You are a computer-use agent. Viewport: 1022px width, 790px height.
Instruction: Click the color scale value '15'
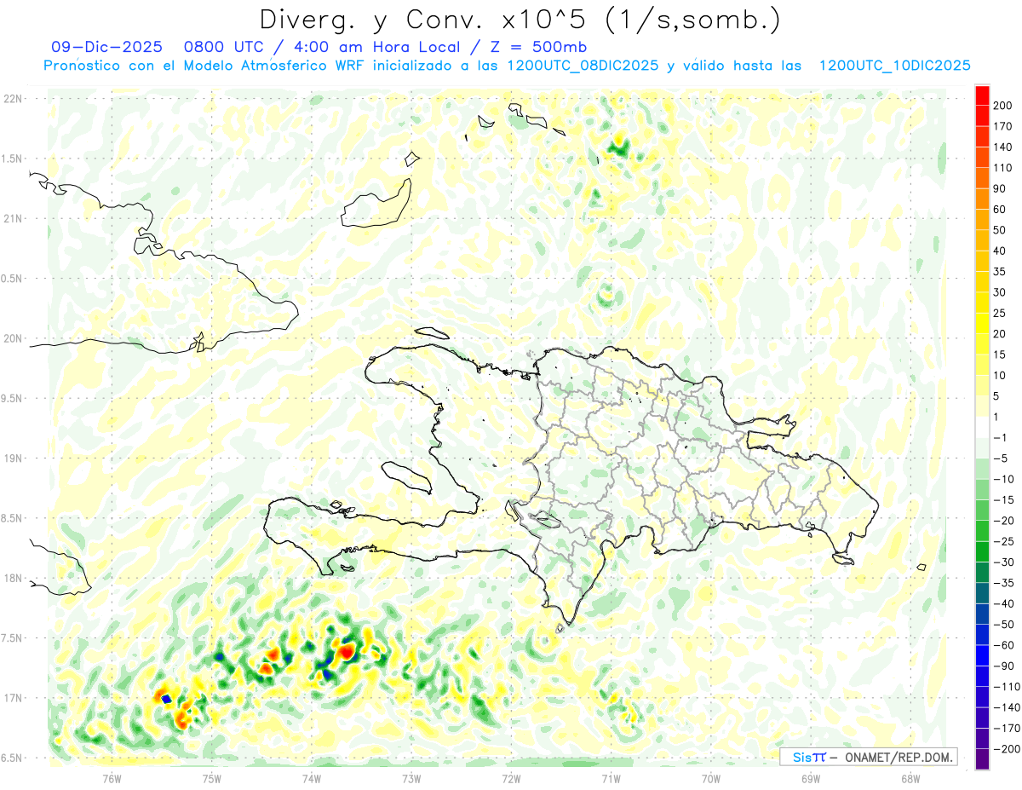(1001, 355)
